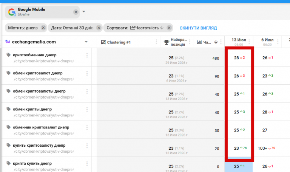The height and width of the screenshot is (172, 290).
Task: Open row menu for 'обмен криптовалют днепр'
Action: pos(87,73)
